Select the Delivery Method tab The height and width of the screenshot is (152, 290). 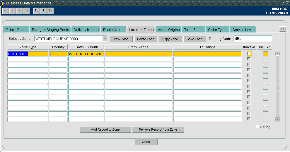point(86,30)
